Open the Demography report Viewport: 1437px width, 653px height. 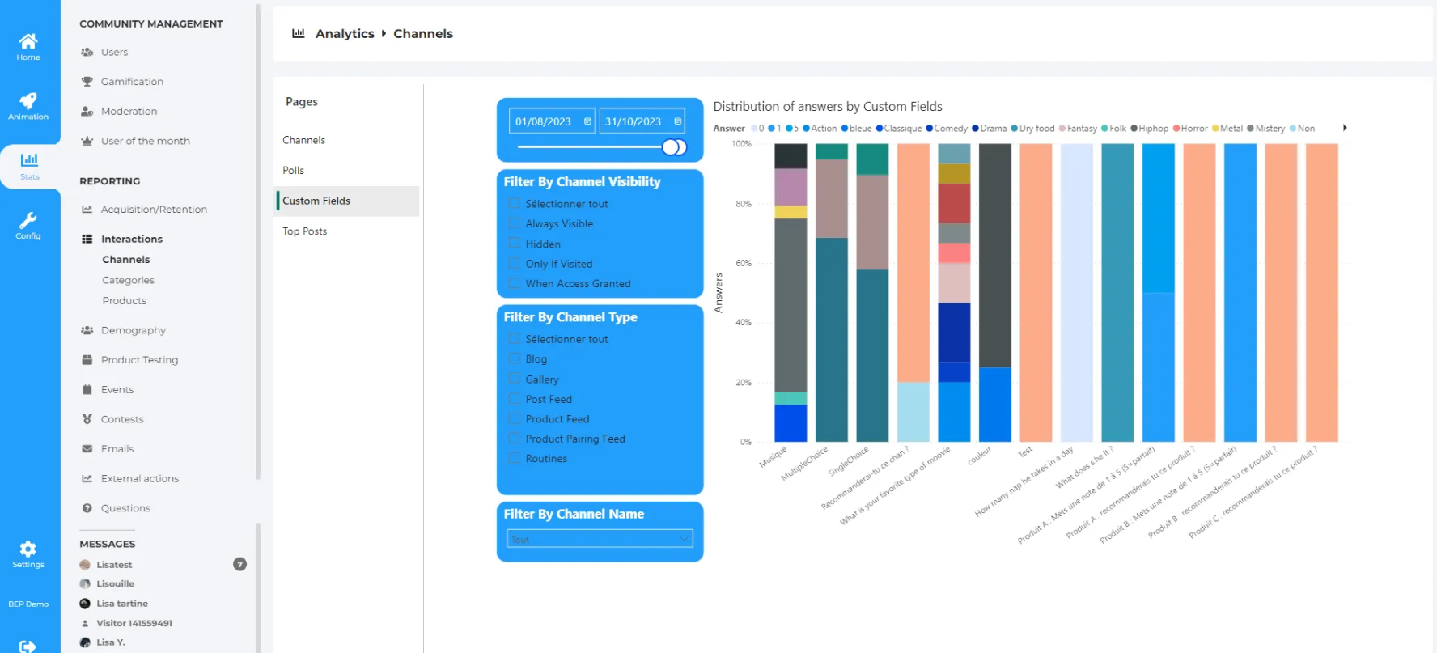133,330
